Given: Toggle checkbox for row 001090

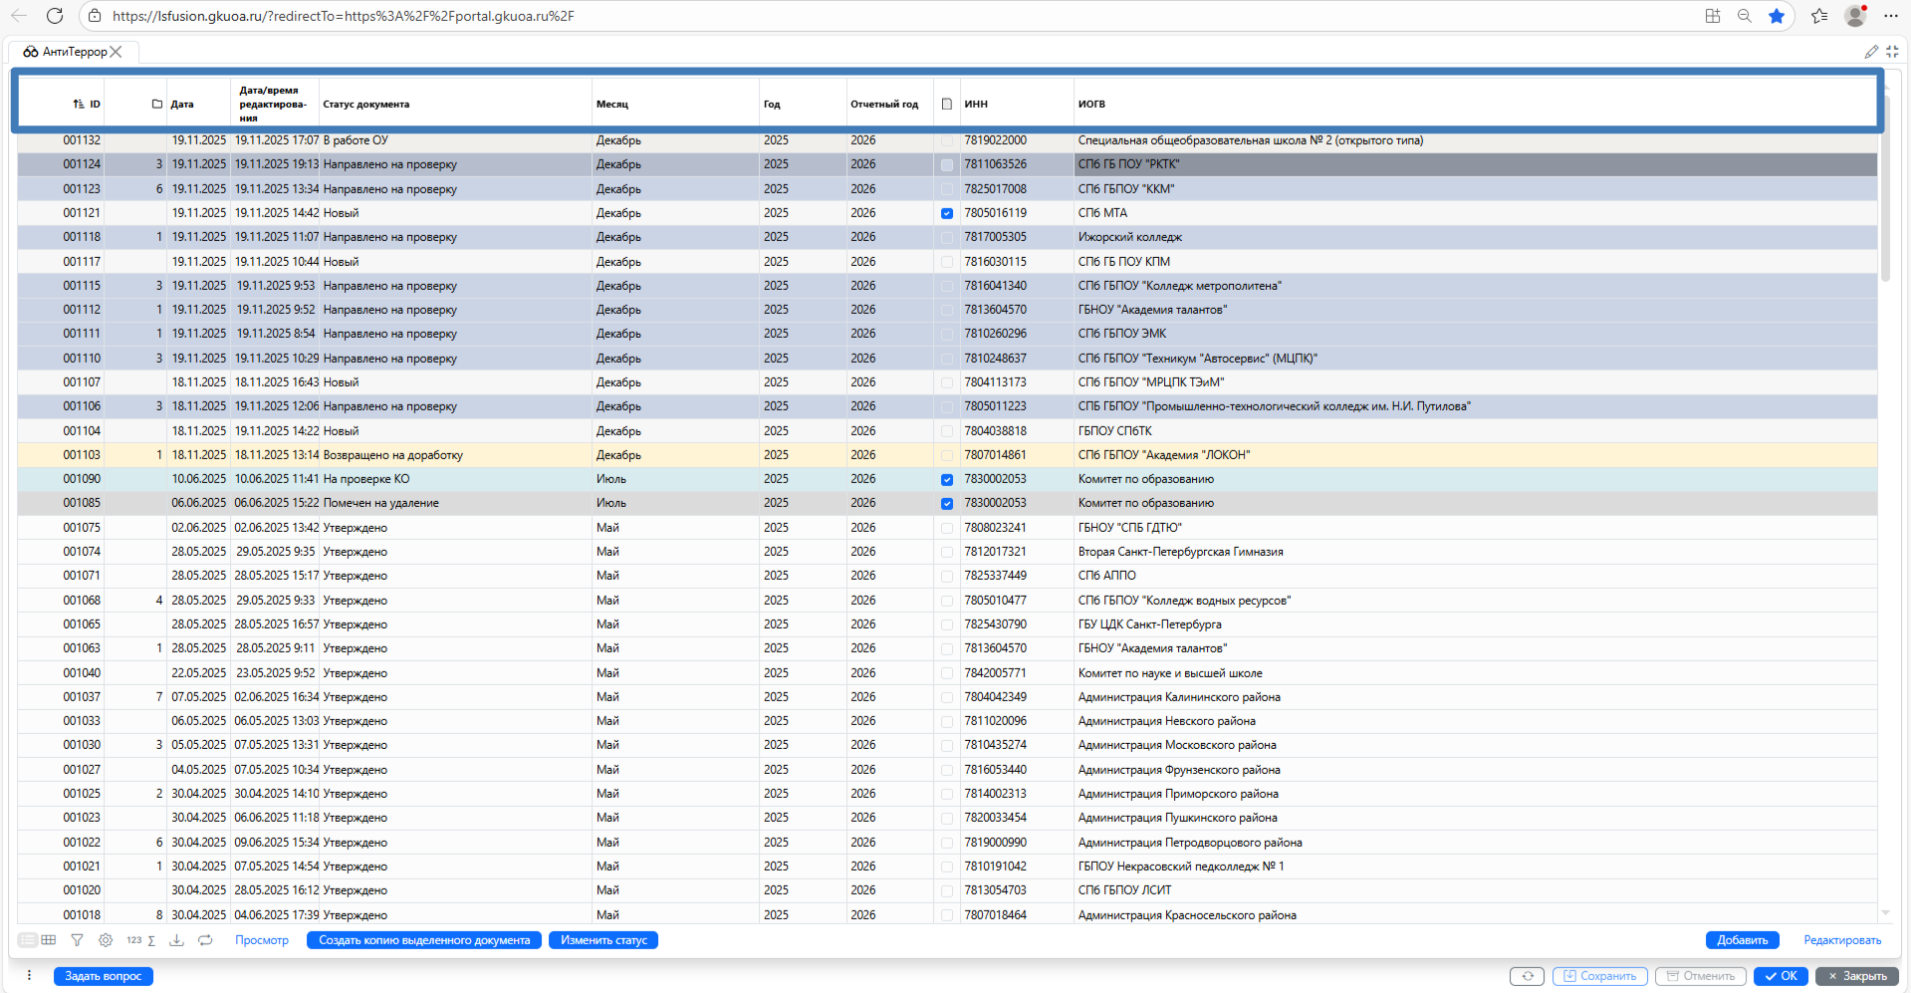Looking at the screenshot, I should coord(946,479).
